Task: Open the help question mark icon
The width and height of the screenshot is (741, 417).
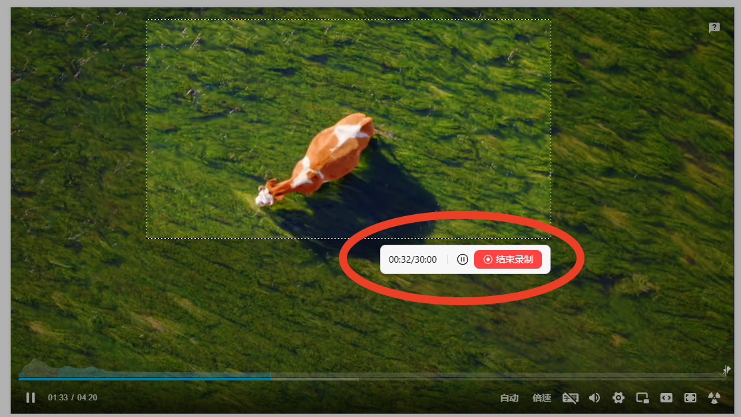Action: point(714,27)
